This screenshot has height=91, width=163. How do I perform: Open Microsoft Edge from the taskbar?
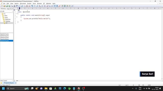[x=65, y=88]
